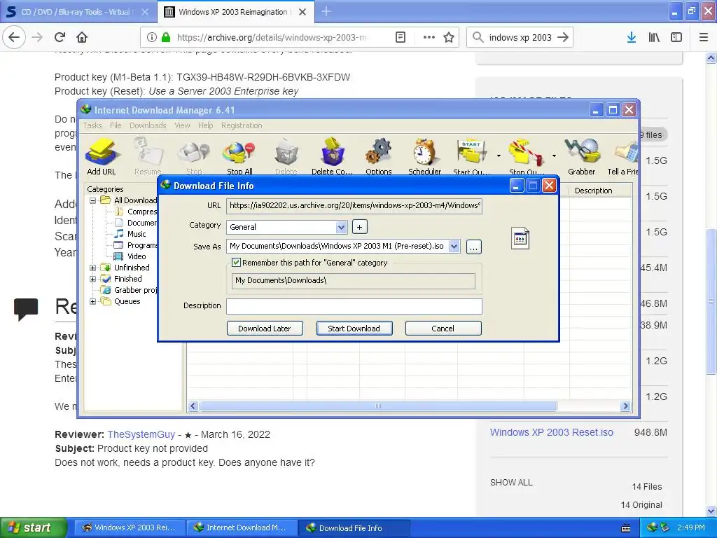The height and width of the screenshot is (538, 717).
Task: Open the Grabber tool icon
Action: [x=582, y=156]
